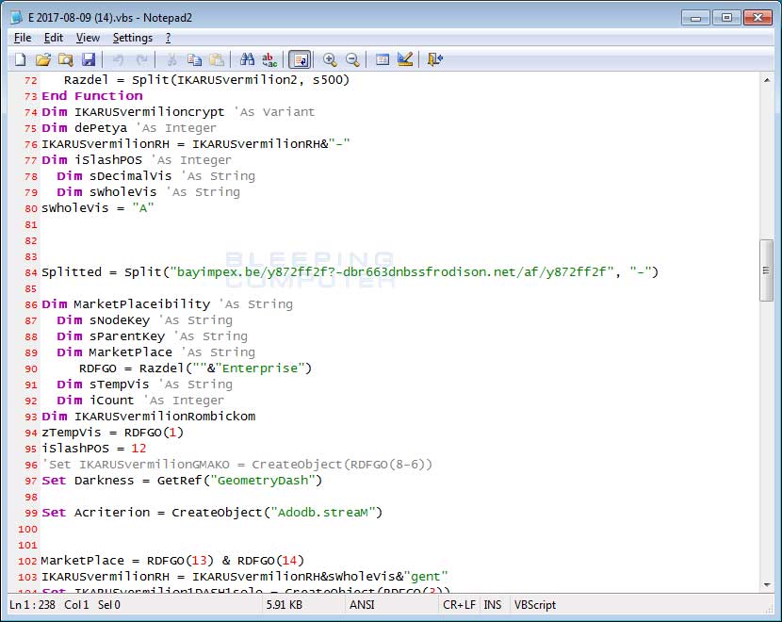Click the INS insert mode status
Screen dimensions: 782x622
pyautogui.click(x=492, y=604)
